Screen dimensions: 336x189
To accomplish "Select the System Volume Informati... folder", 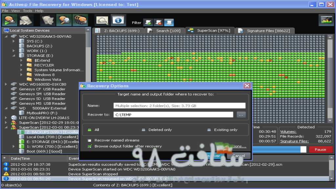I will 59,70.
